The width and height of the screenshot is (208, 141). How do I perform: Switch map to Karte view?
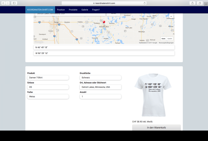(163, 38)
